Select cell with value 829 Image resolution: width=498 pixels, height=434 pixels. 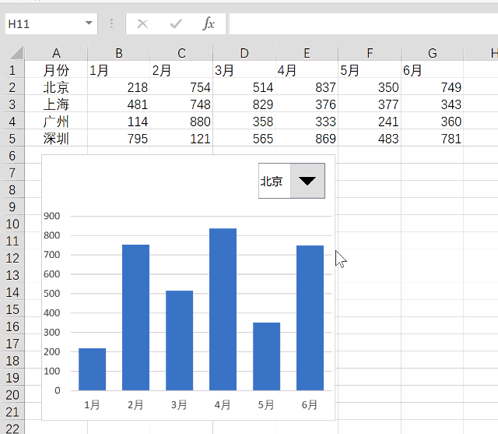[244, 104]
